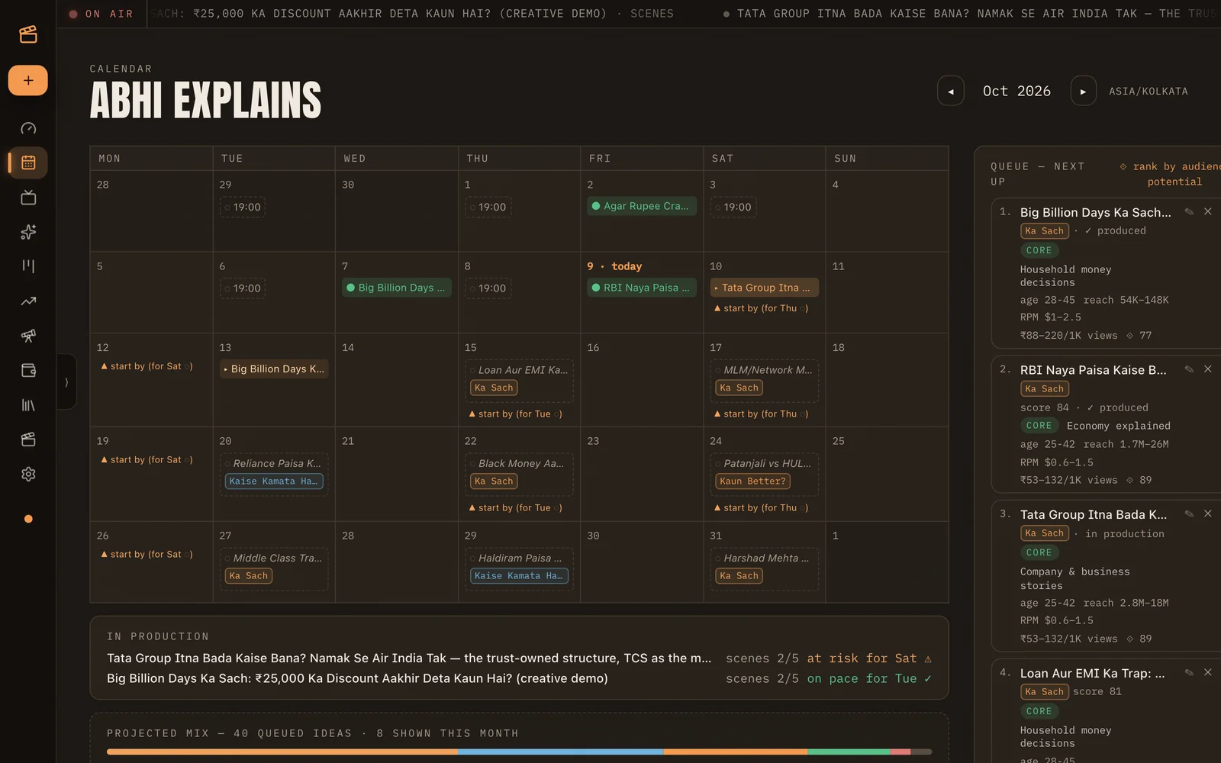Select the empty 19:00 slot on Sep 29
1221x763 pixels.
tap(243, 207)
